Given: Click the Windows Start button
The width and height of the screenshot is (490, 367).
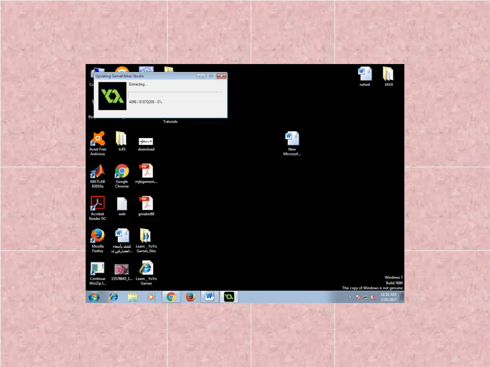Looking at the screenshot, I should click(x=94, y=297).
